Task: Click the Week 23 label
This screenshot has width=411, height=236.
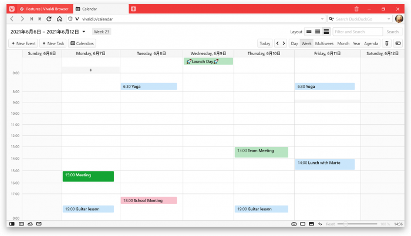Action: click(x=102, y=32)
